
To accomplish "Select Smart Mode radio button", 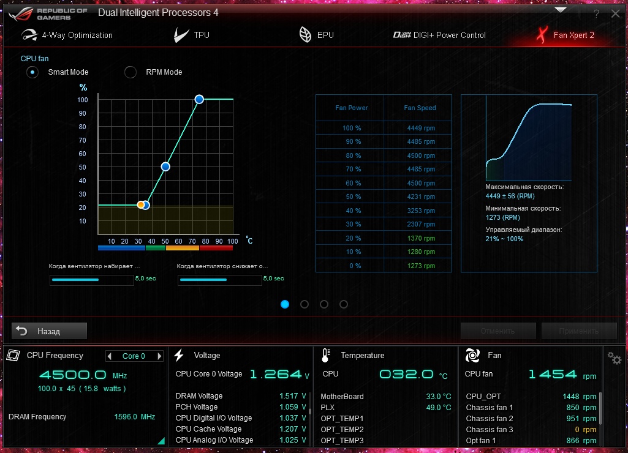I will [32, 72].
